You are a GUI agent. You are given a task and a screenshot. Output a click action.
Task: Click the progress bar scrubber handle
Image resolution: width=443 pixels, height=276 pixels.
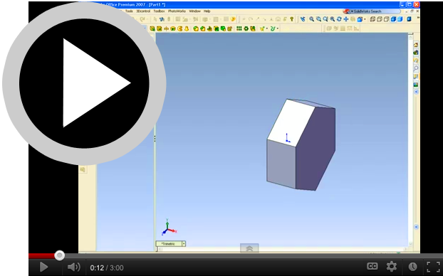pos(59,255)
